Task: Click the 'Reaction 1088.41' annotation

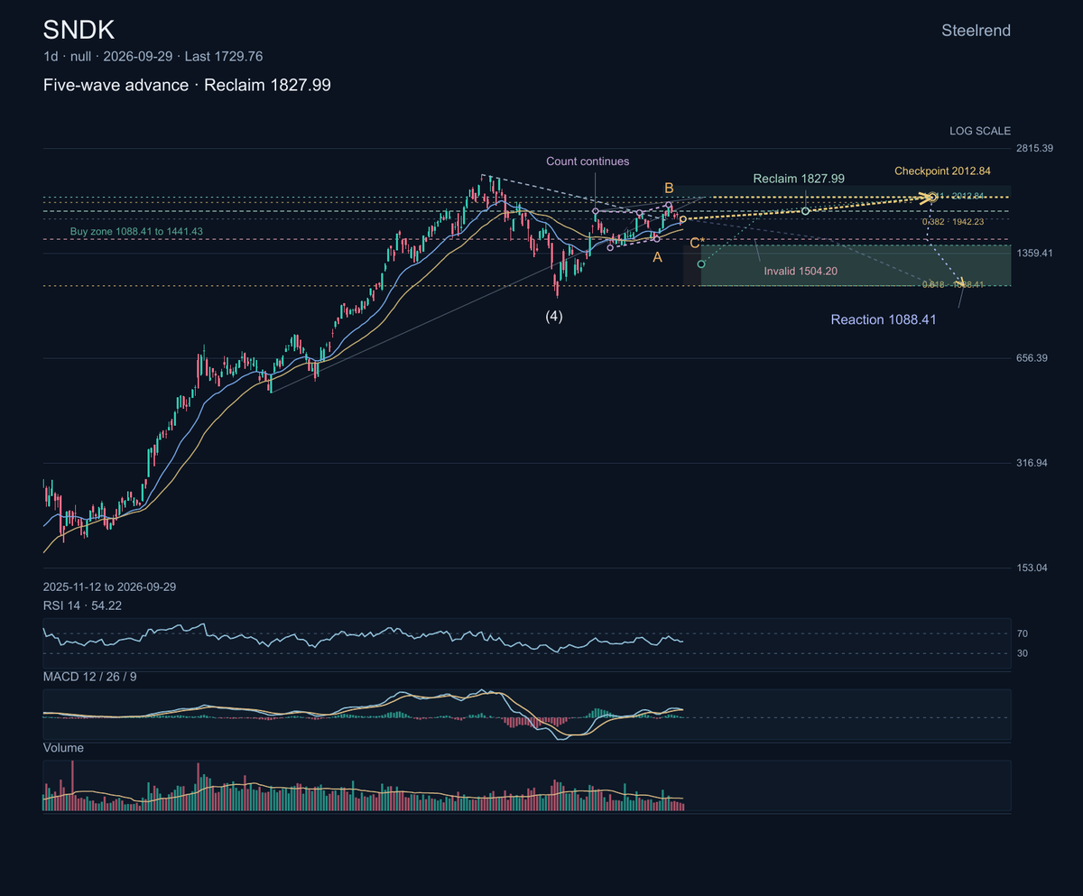Action: 884,319
